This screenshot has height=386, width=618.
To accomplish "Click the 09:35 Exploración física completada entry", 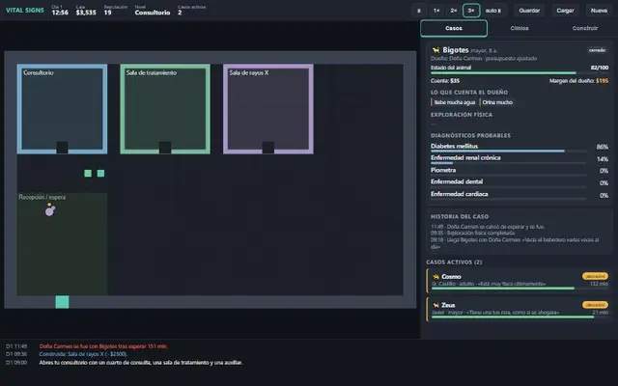I will pyautogui.click(x=472, y=234).
